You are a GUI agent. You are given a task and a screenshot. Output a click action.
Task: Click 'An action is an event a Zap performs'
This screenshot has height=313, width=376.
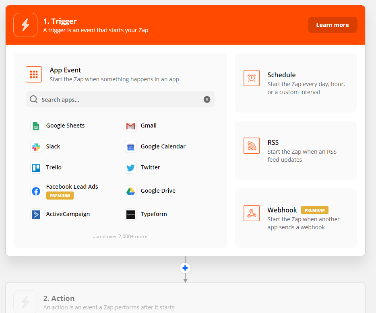[x=109, y=307]
